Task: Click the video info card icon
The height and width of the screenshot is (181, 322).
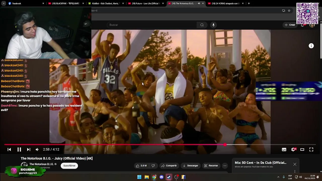Action: click(x=311, y=46)
